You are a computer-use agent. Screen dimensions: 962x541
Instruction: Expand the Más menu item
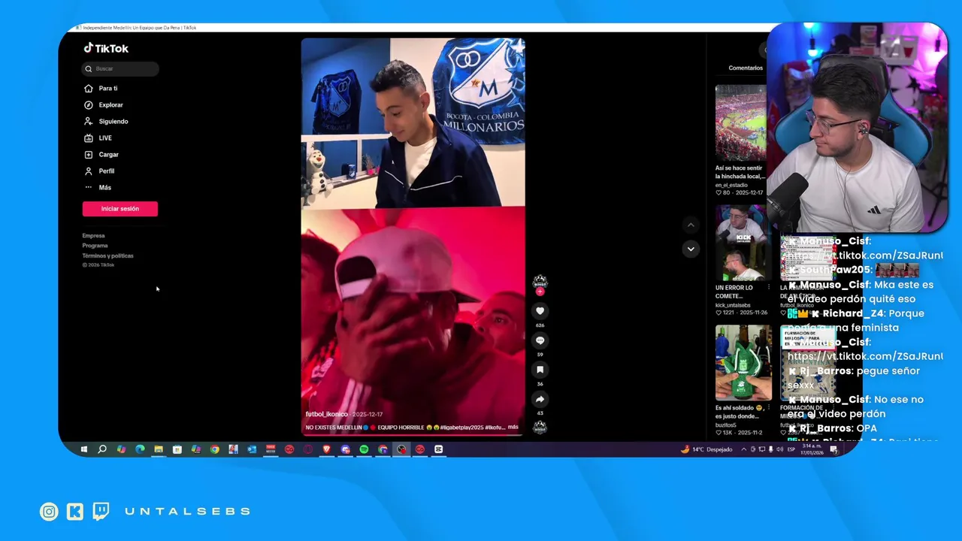[98, 187]
